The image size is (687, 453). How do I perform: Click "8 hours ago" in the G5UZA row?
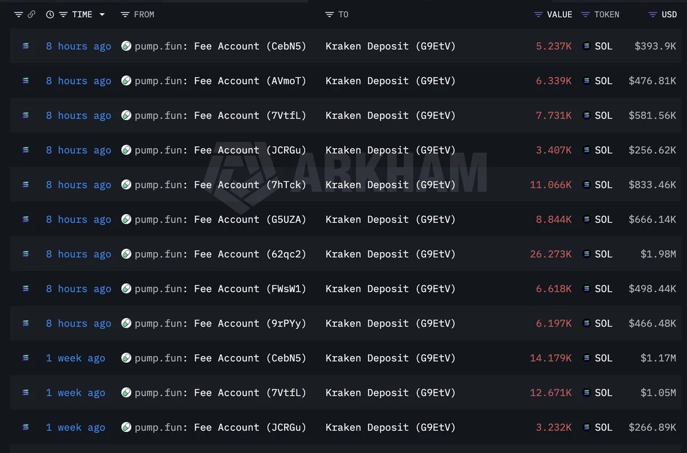click(x=78, y=220)
